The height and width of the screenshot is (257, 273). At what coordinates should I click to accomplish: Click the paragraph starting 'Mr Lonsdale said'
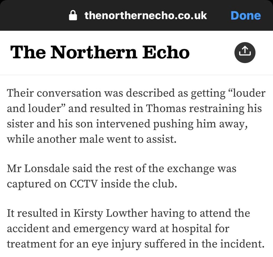click(x=122, y=176)
